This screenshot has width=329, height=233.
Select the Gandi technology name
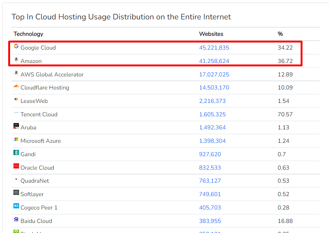(x=28, y=154)
